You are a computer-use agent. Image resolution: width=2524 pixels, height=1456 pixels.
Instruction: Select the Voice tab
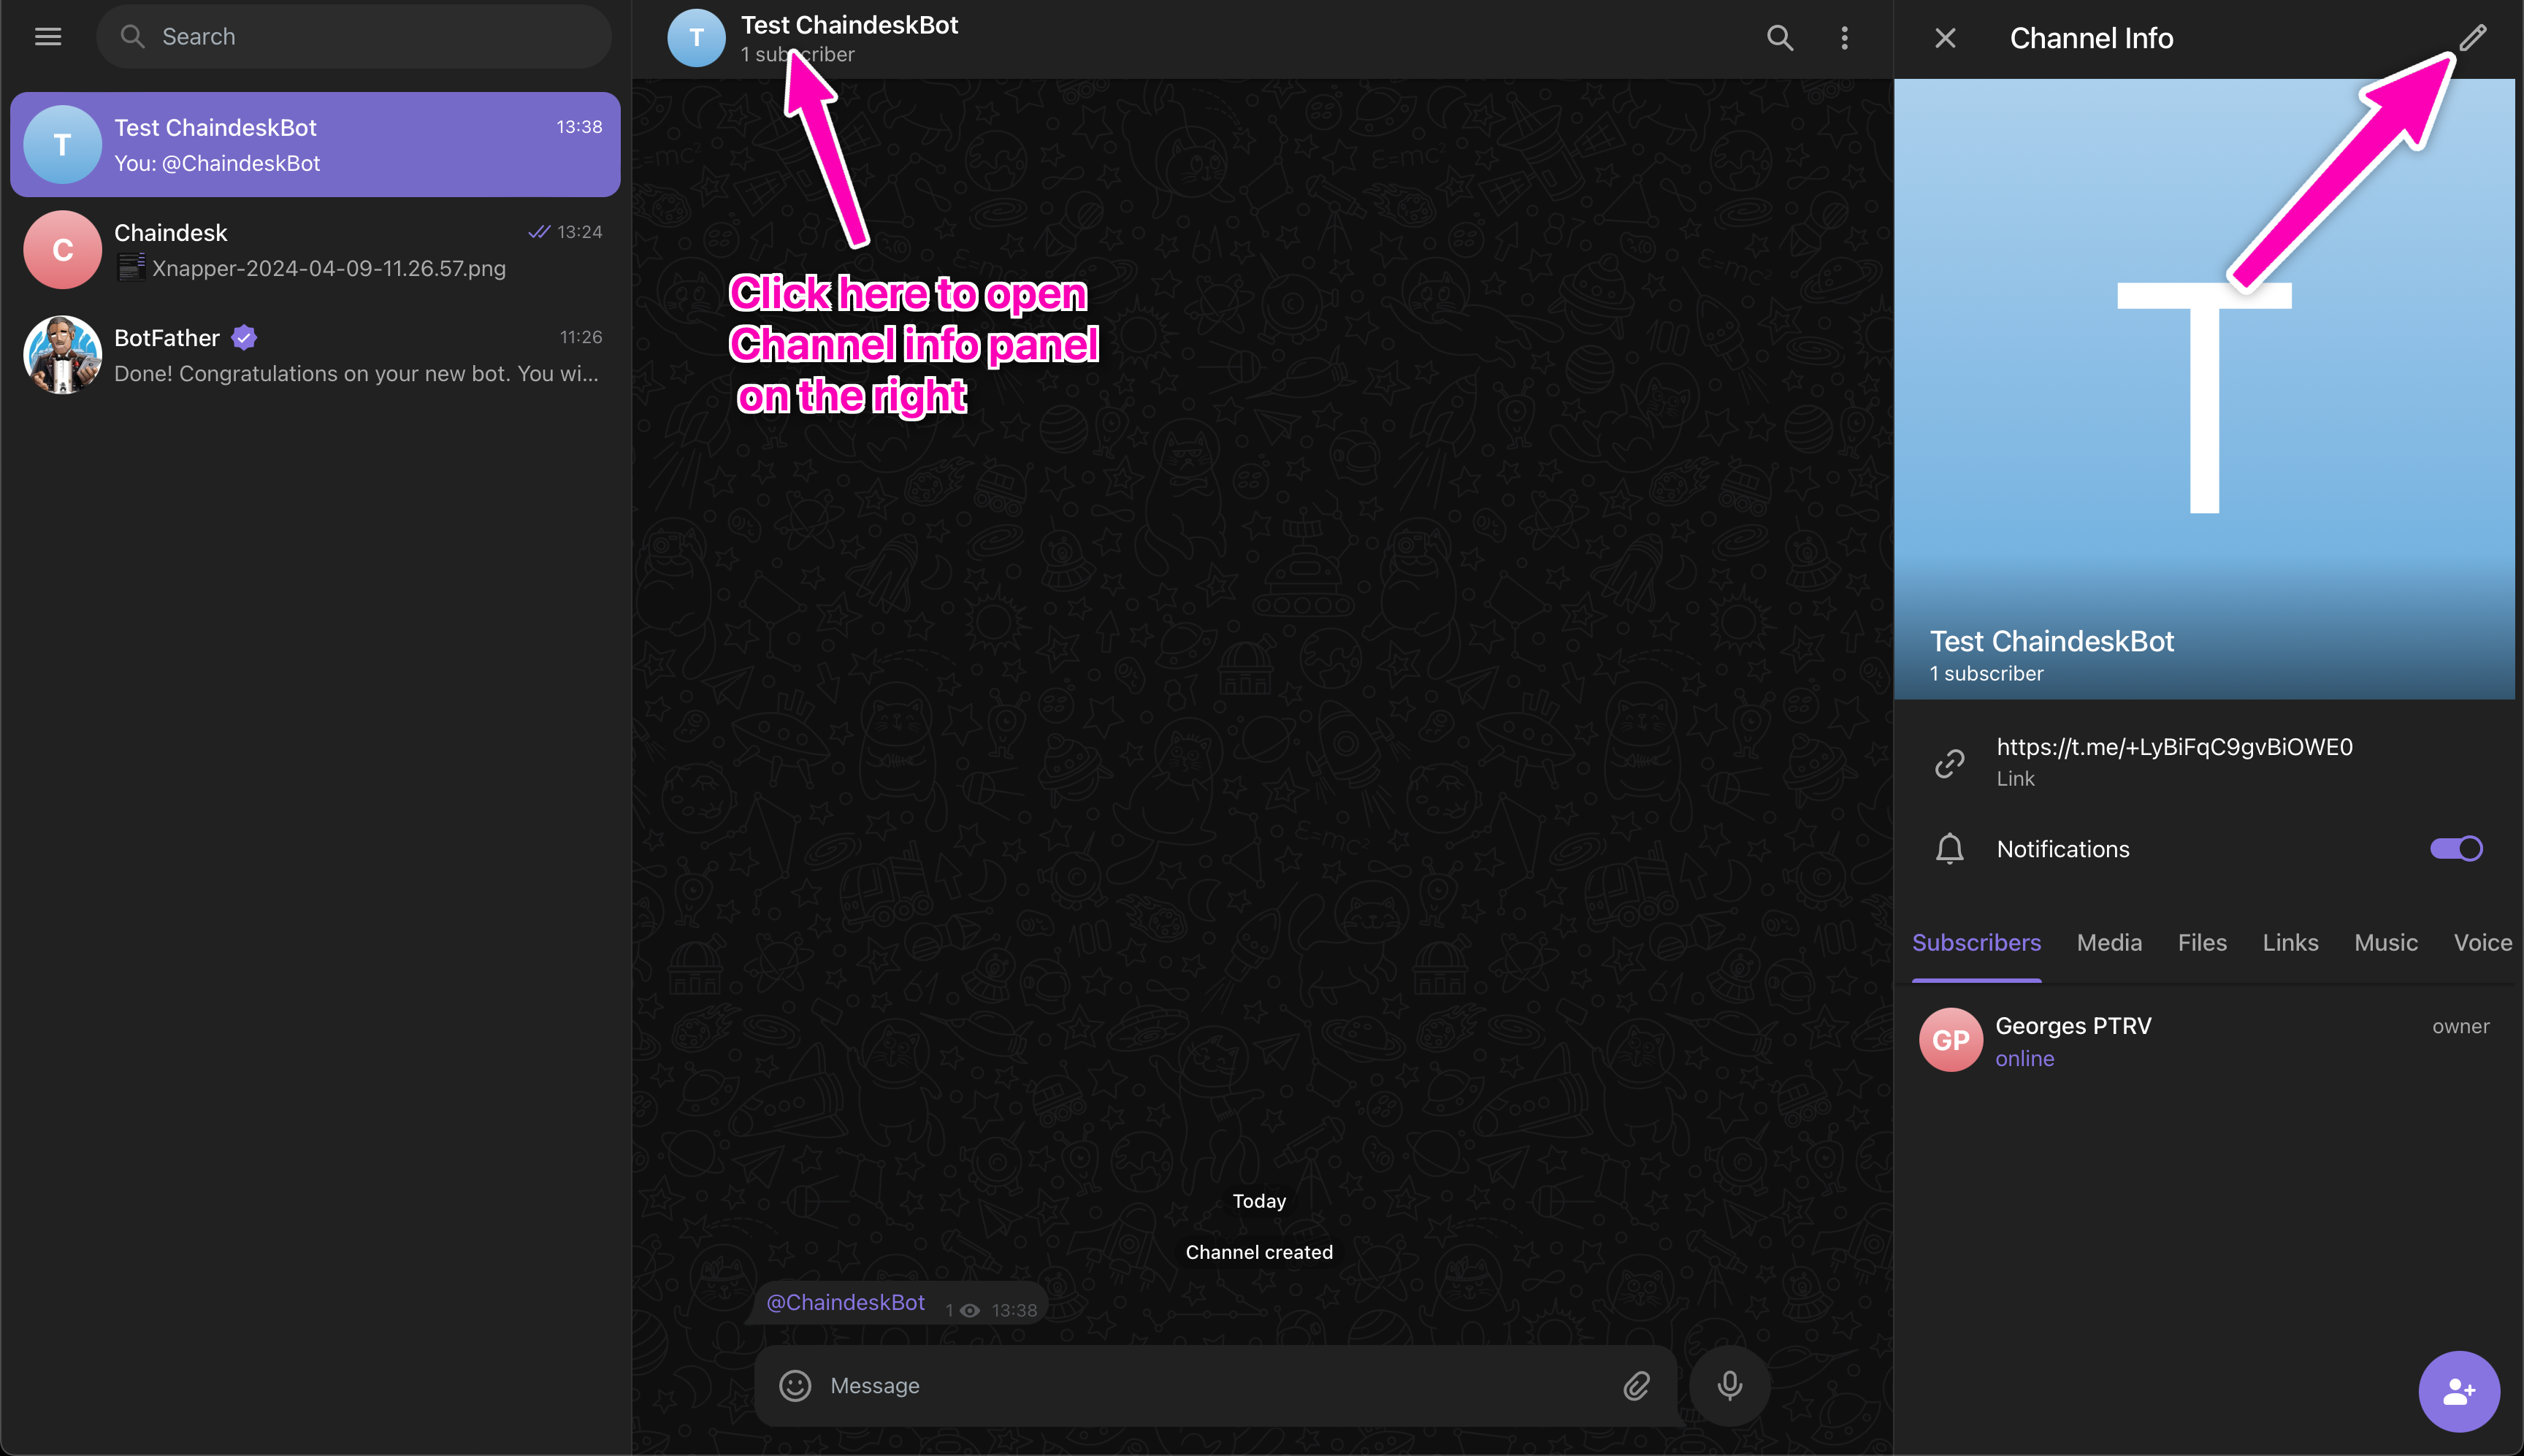pos(2482,942)
